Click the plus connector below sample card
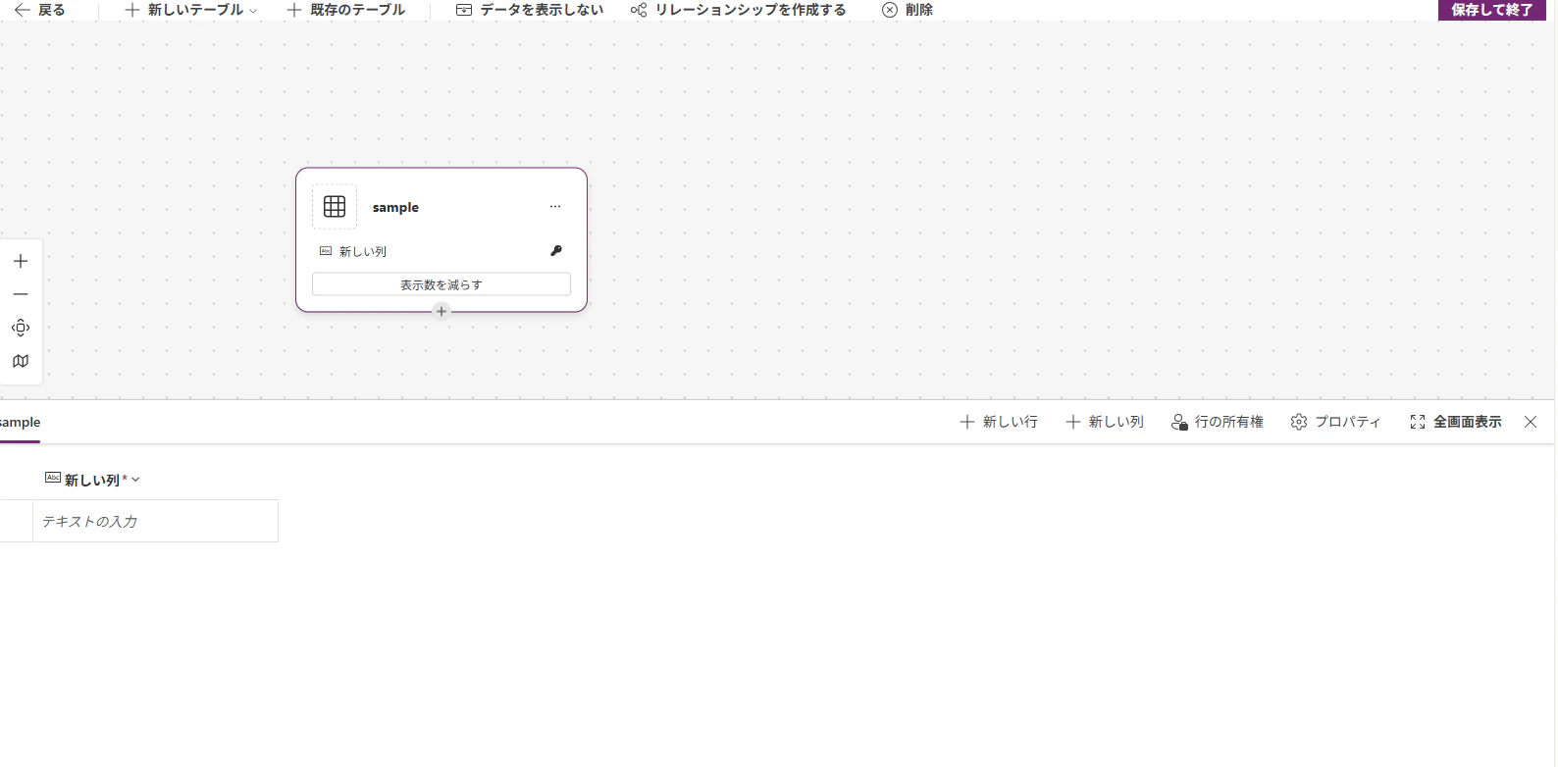This screenshot has height=767, width=1558. pos(441,311)
